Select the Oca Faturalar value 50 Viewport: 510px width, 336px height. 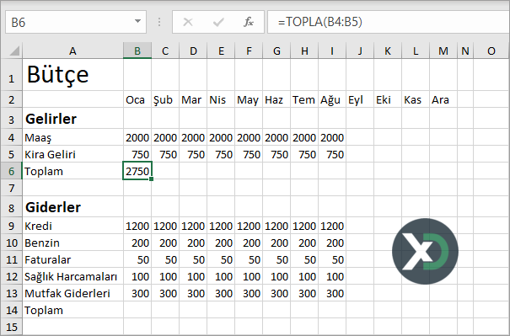[x=137, y=259]
